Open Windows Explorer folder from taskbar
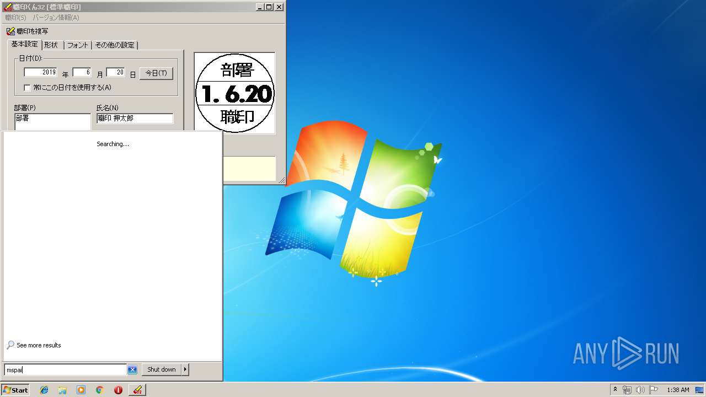The height and width of the screenshot is (397, 706). tap(62, 390)
